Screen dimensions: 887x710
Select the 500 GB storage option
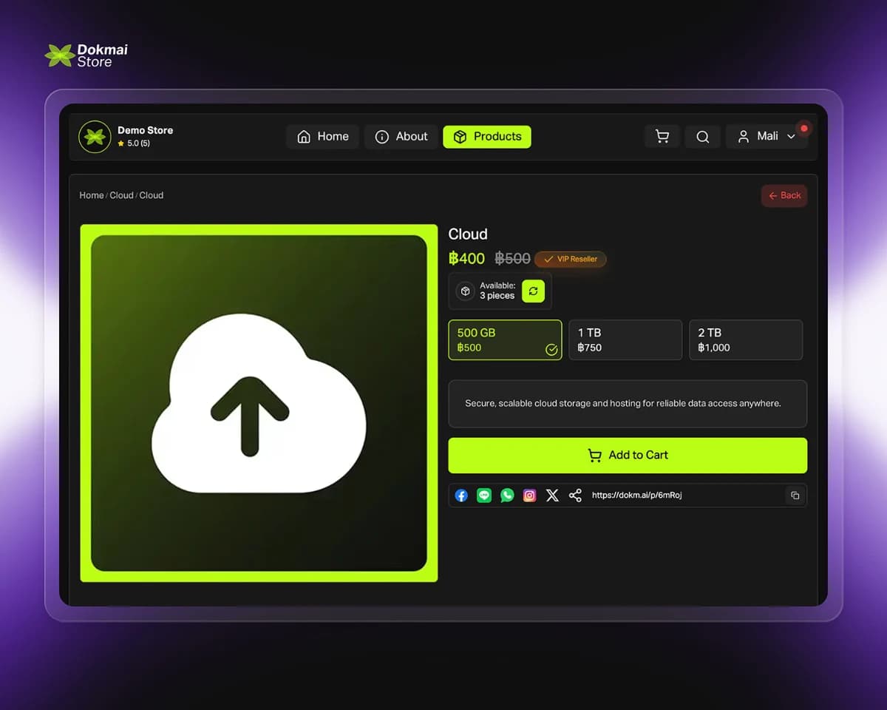click(505, 340)
